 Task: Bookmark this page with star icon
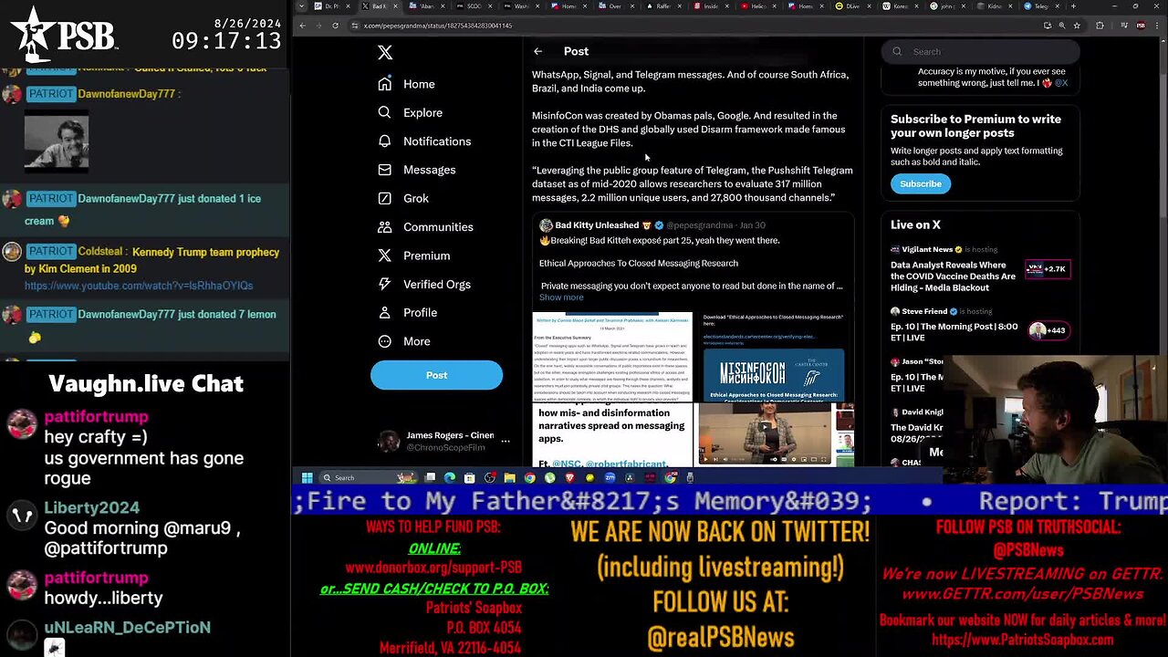pyautogui.click(x=1077, y=26)
